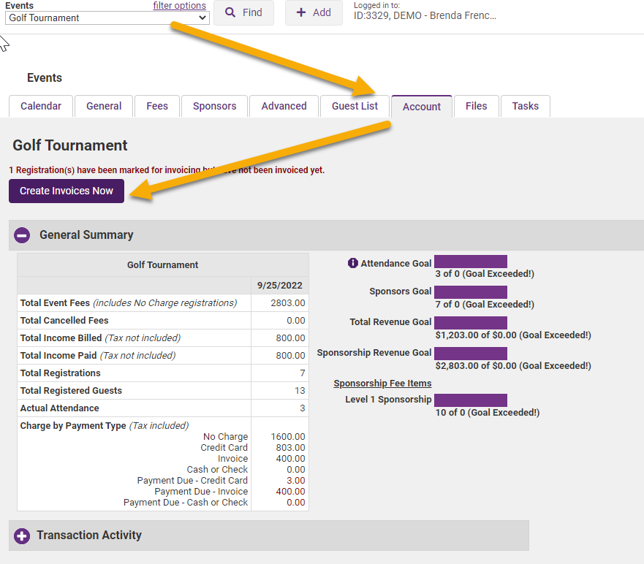Select the Account tab
The height and width of the screenshot is (564, 644).
click(x=422, y=107)
